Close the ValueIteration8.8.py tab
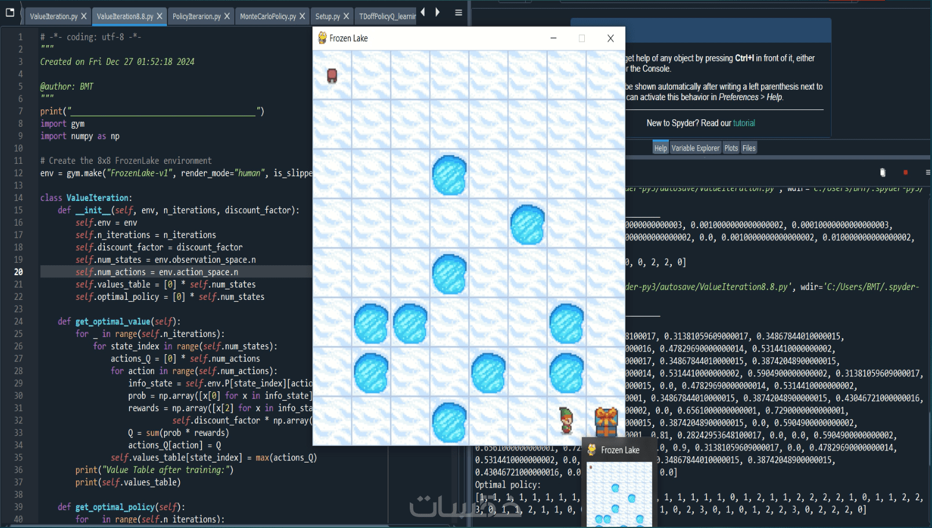The width and height of the screenshot is (932, 528). (160, 16)
